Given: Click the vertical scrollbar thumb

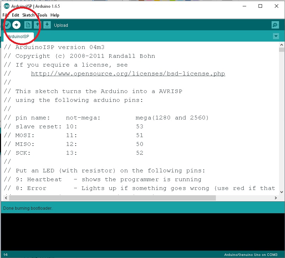Looking at the screenshot, I should click(281, 50).
